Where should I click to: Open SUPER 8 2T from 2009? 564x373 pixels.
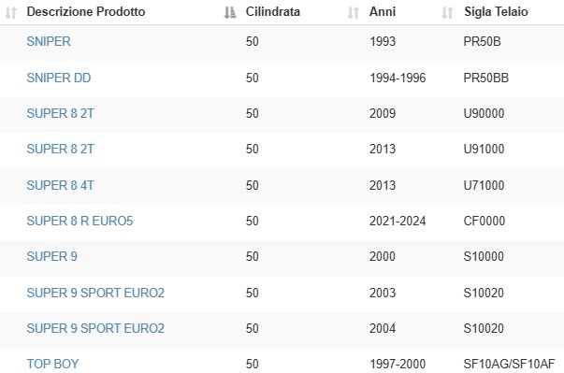pyautogui.click(x=60, y=113)
